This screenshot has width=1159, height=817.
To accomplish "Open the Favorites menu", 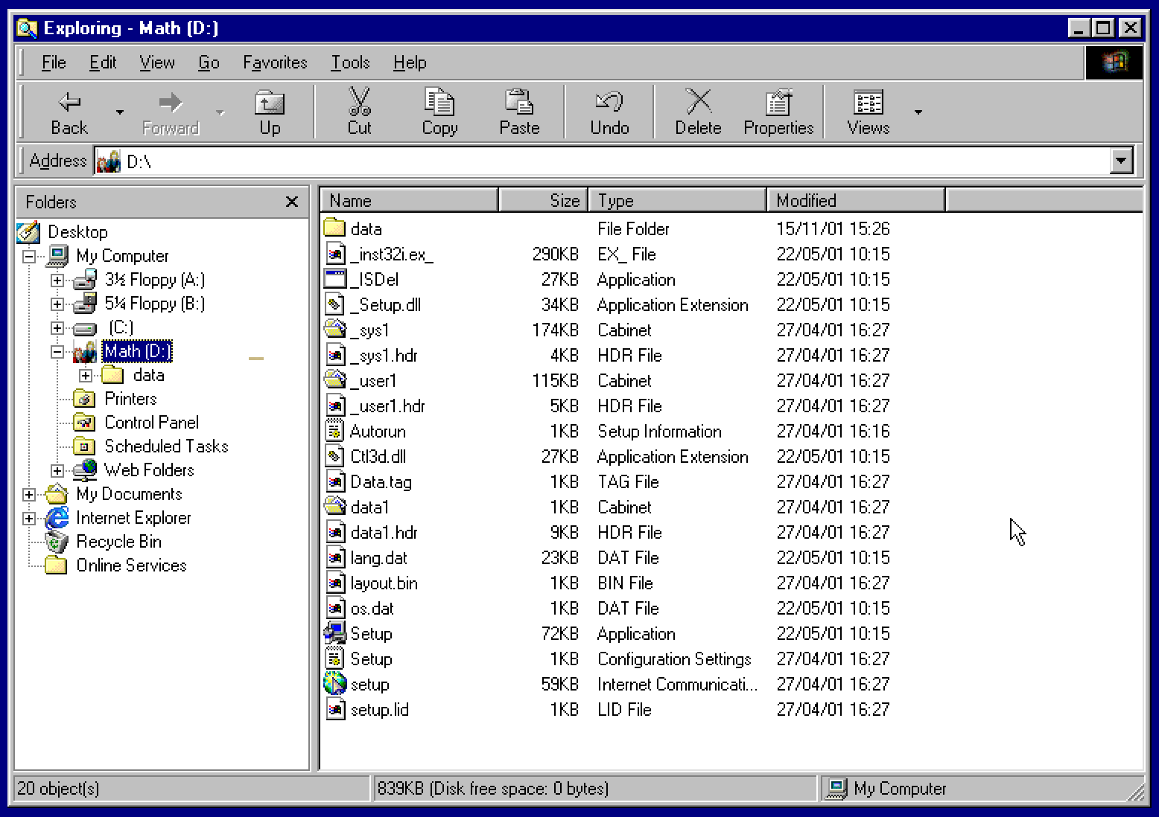I will click(275, 63).
